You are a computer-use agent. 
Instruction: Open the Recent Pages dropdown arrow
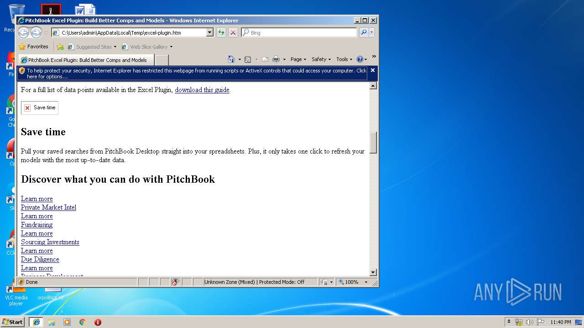click(46, 33)
